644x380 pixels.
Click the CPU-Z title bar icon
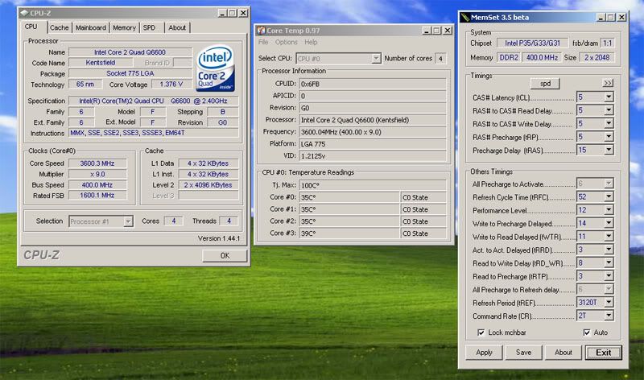[24, 13]
